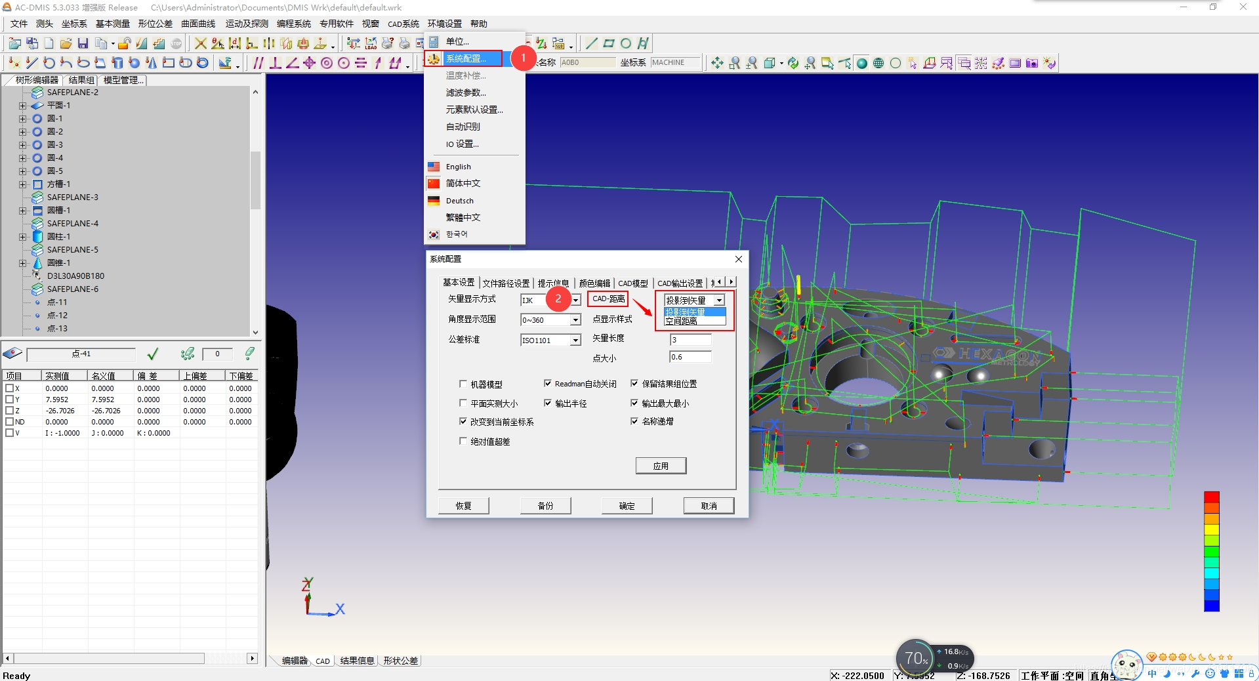Click the pan view arrows icon
This screenshot has width=1259, height=681.
pos(717,63)
